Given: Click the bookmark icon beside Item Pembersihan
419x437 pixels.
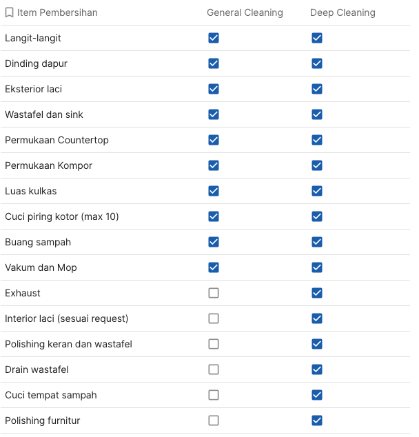Looking at the screenshot, I should click(10, 12).
